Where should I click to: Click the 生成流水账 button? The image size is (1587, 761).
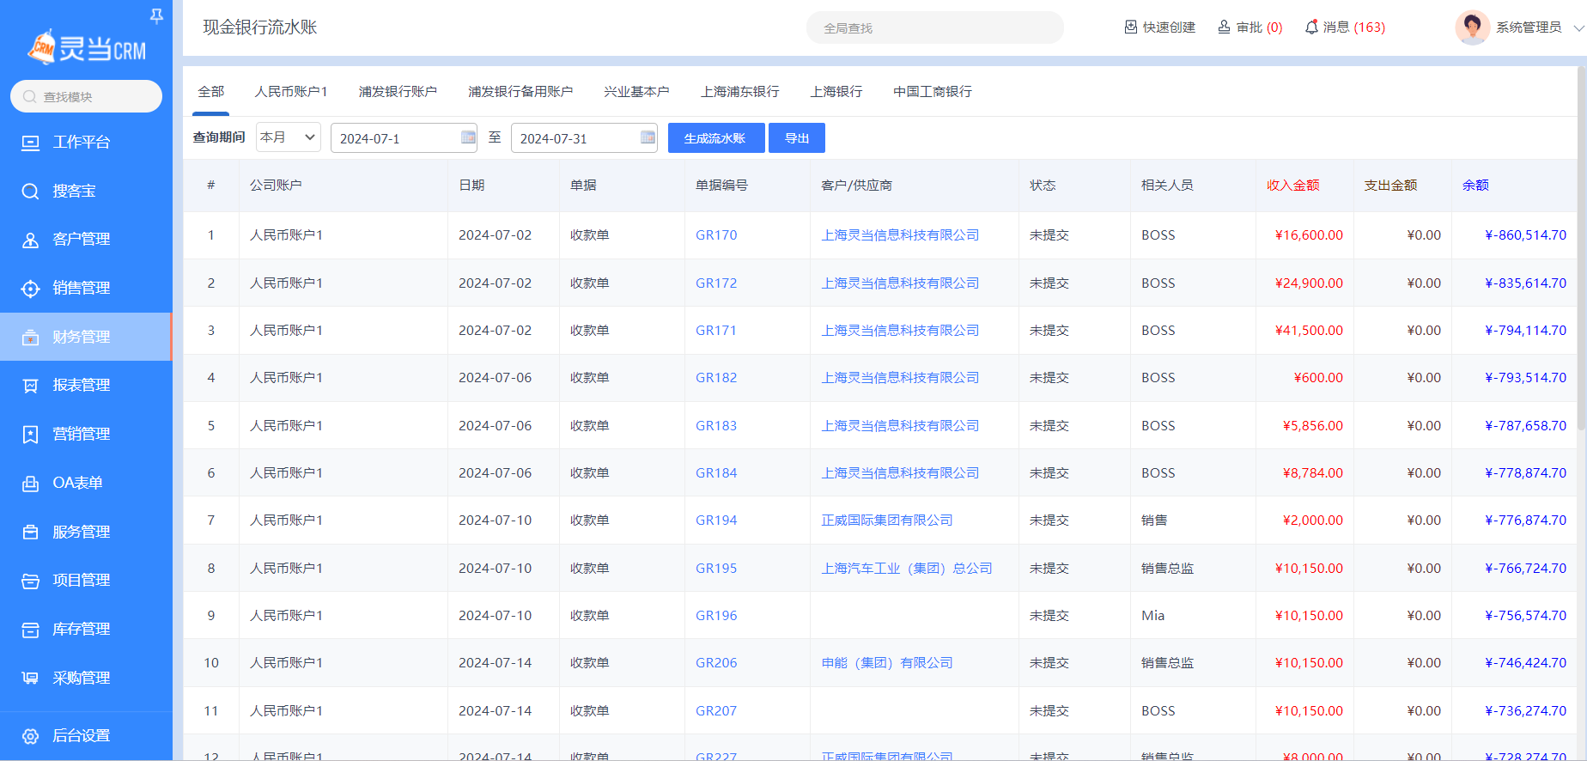(716, 138)
